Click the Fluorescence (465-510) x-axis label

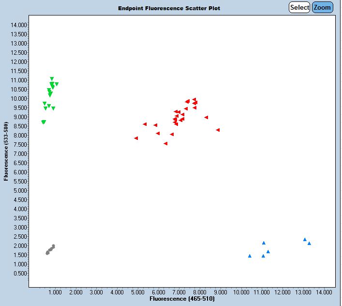(x=182, y=299)
